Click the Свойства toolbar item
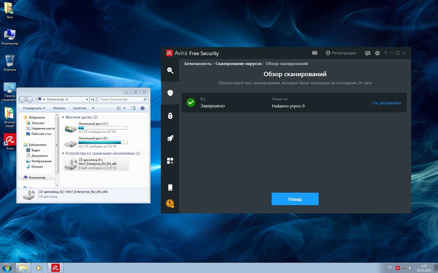The height and width of the screenshot is (273, 438). point(80,108)
